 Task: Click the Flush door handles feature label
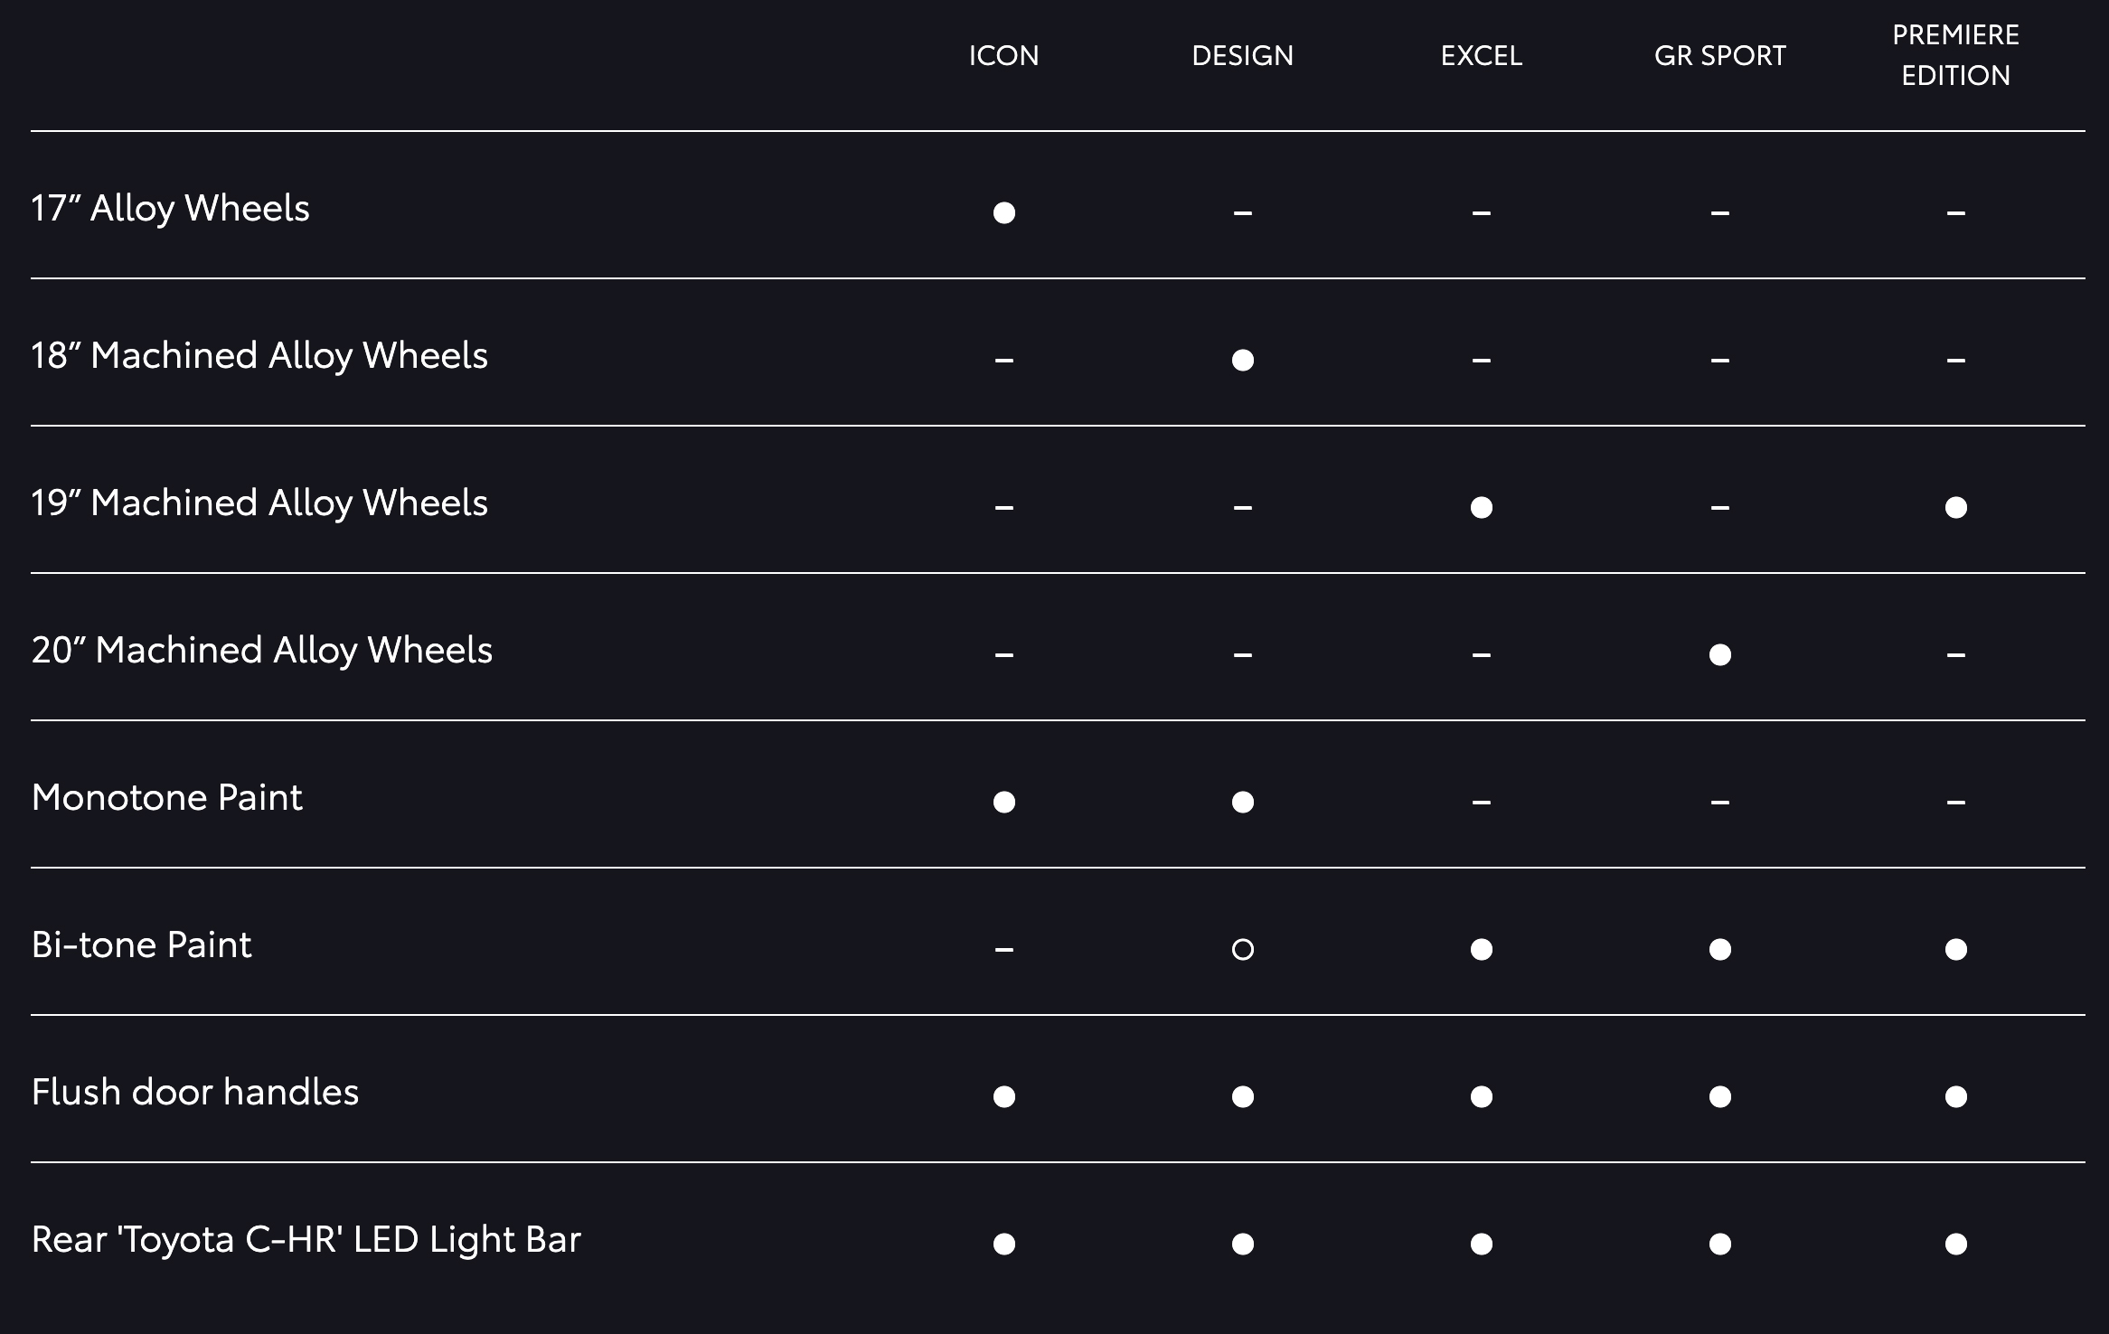pos(194,1092)
